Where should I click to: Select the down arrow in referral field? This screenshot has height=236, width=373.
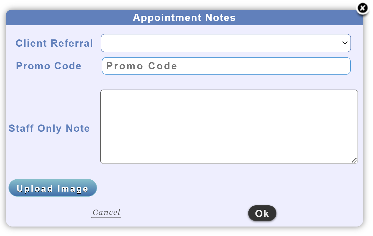pyautogui.click(x=345, y=43)
